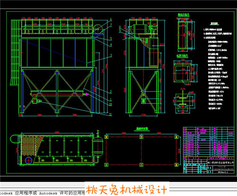The image size is (237, 196).
Task: Pick the bottom-right column footing in foundation plan
Action: click(176, 165)
